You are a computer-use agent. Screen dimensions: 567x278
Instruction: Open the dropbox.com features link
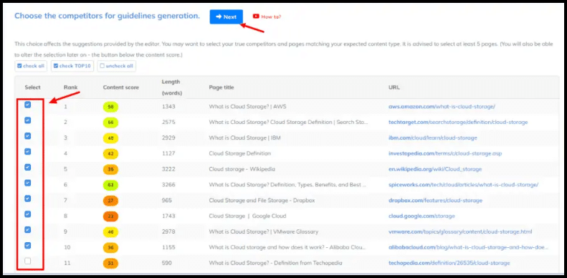(x=435, y=201)
